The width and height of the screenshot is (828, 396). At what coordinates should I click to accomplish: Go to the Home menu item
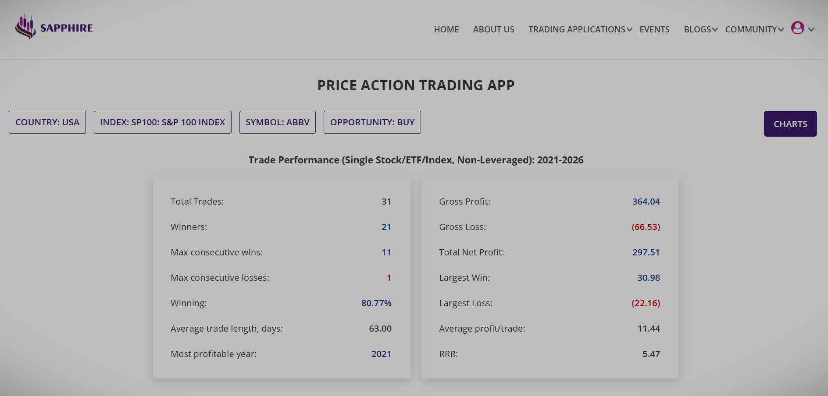pos(446,29)
